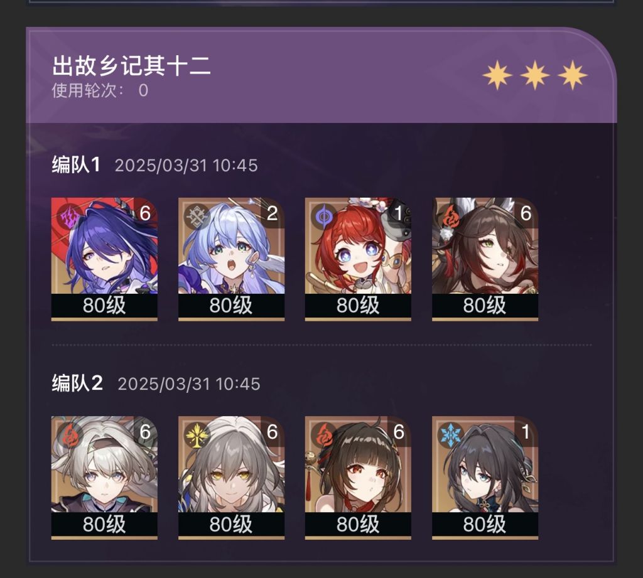Click the Fire element icon on bunny-eared character

[x=450, y=217]
